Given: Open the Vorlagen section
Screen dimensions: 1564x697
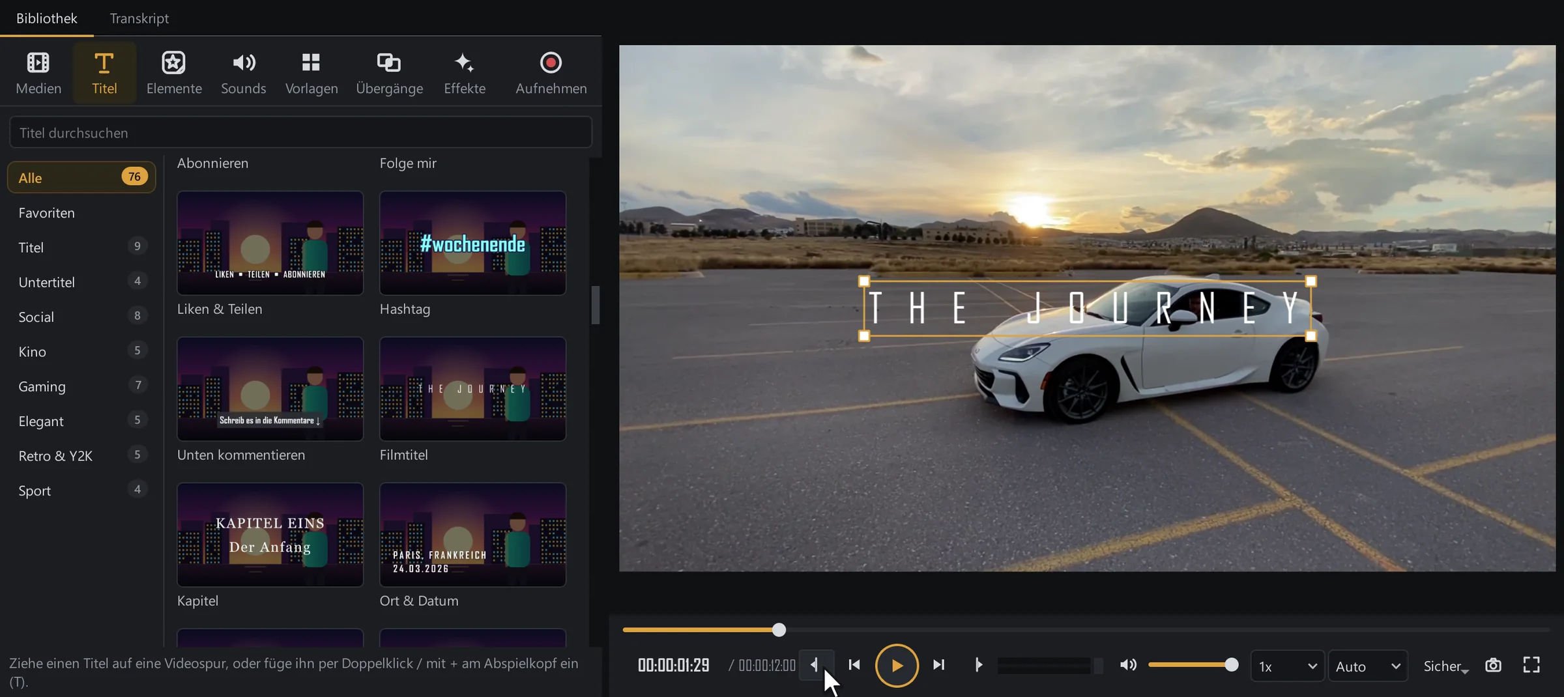Looking at the screenshot, I should tap(311, 73).
